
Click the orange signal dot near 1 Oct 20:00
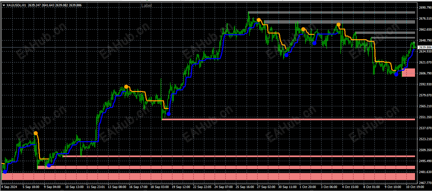[303, 29]
